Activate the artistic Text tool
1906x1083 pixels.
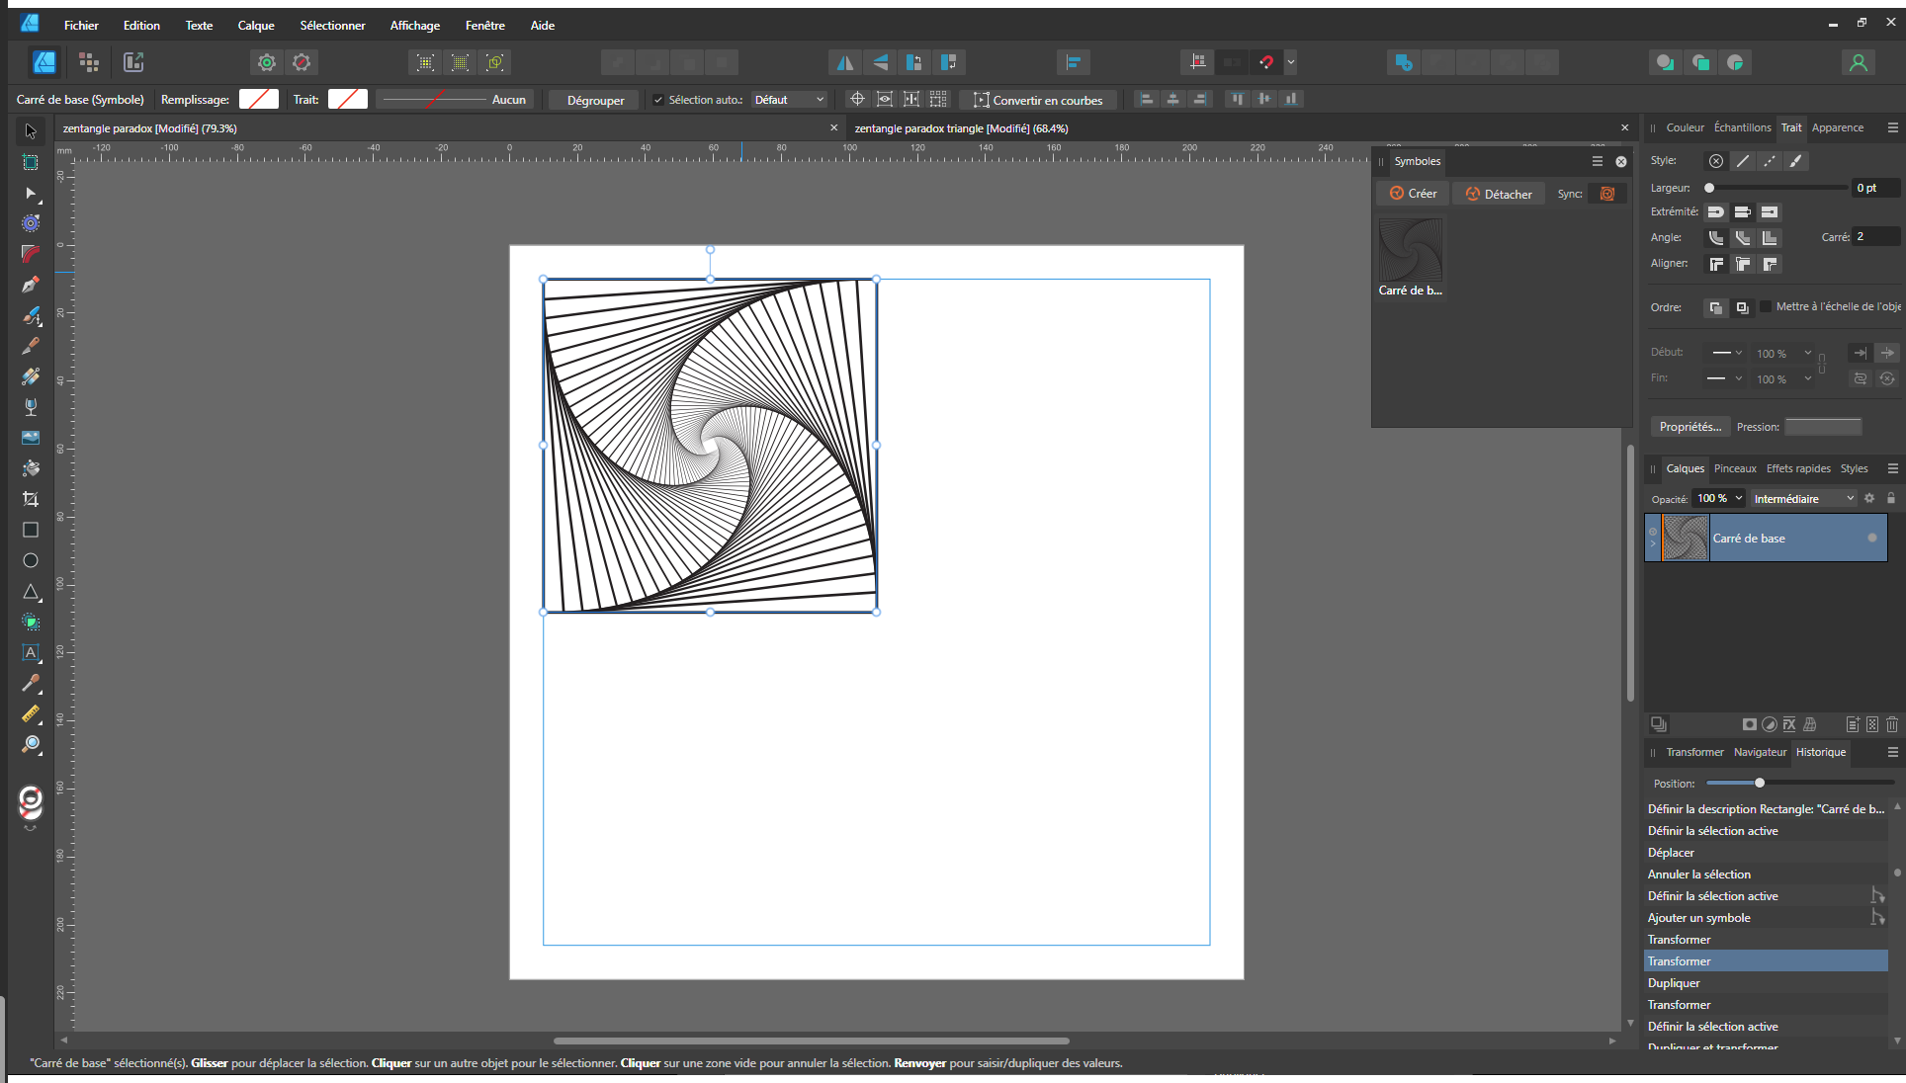point(31,652)
